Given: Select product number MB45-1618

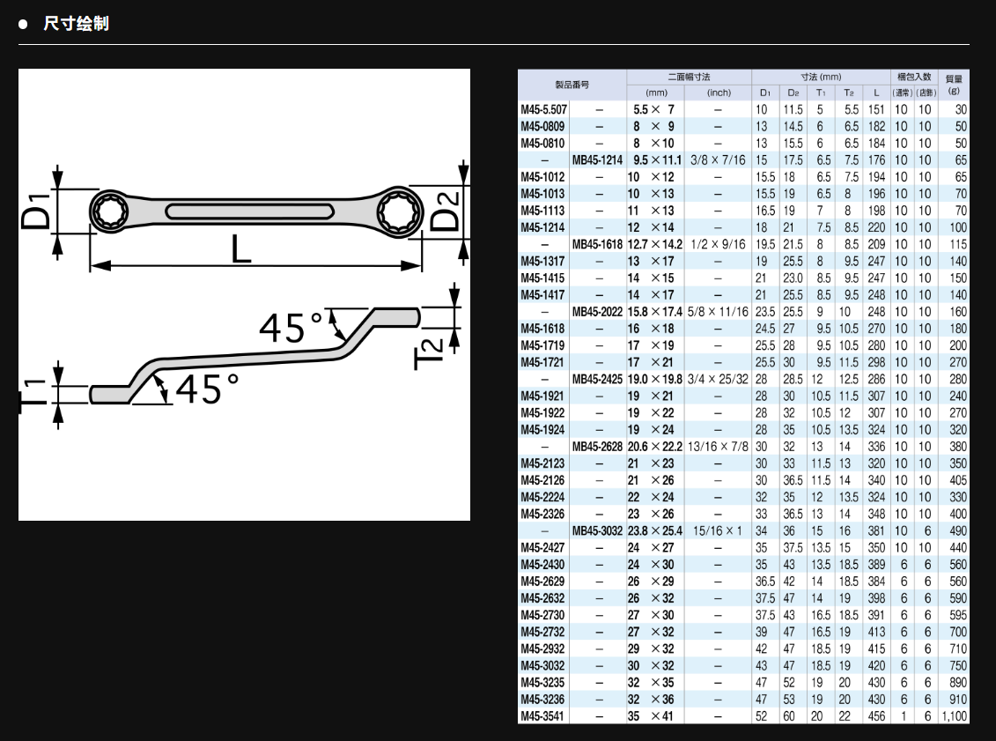Looking at the screenshot, I should [597, 244].
